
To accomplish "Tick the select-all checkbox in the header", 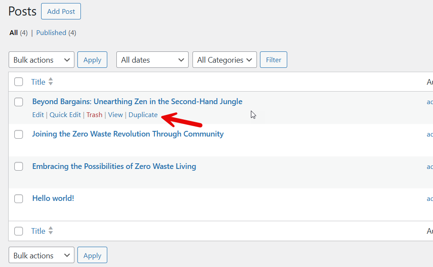I will pos(19,82).
